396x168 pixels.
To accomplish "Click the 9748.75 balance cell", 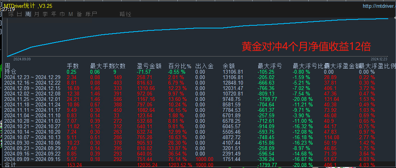I will (x=232, y=99).
